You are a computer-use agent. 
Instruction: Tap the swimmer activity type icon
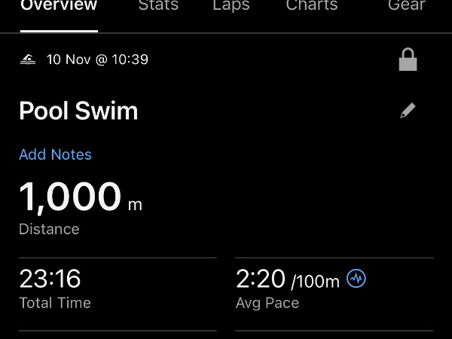pos(28,60)
